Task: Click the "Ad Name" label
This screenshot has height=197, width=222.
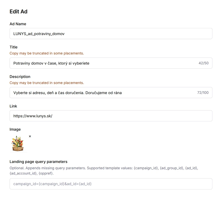Action: coord(18,24)
